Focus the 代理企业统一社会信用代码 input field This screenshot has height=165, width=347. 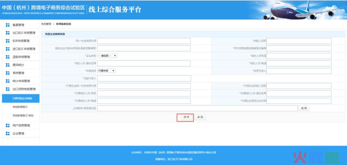[x=144, y=86]
